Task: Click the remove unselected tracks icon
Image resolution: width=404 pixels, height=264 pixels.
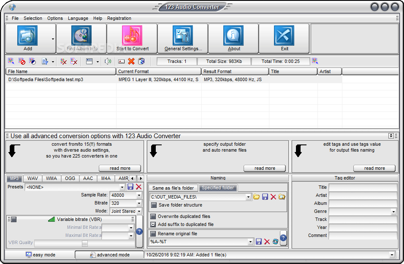Action: point(74,61)
